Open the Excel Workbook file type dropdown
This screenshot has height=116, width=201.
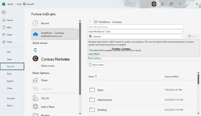(x=136, y=31)
